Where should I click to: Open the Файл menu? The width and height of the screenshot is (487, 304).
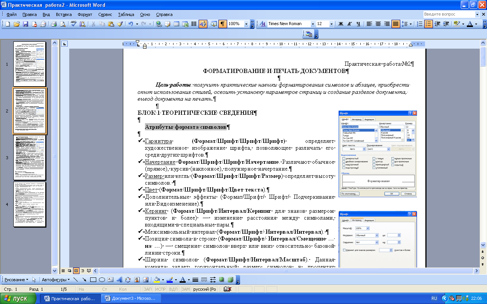tap(11, 14)
